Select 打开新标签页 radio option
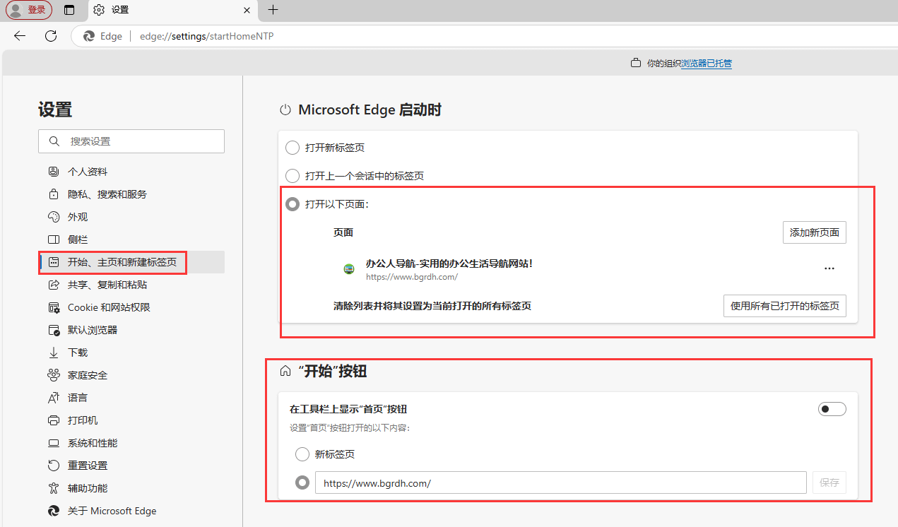The width and height of the screenshot is (898, 527). pos(292,148)
